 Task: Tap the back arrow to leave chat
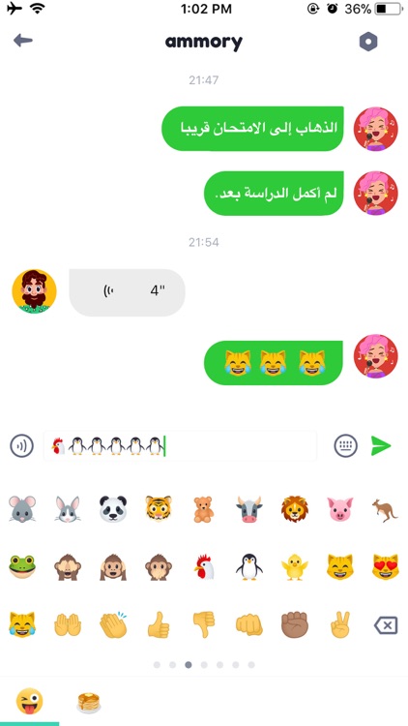point(22,41)
